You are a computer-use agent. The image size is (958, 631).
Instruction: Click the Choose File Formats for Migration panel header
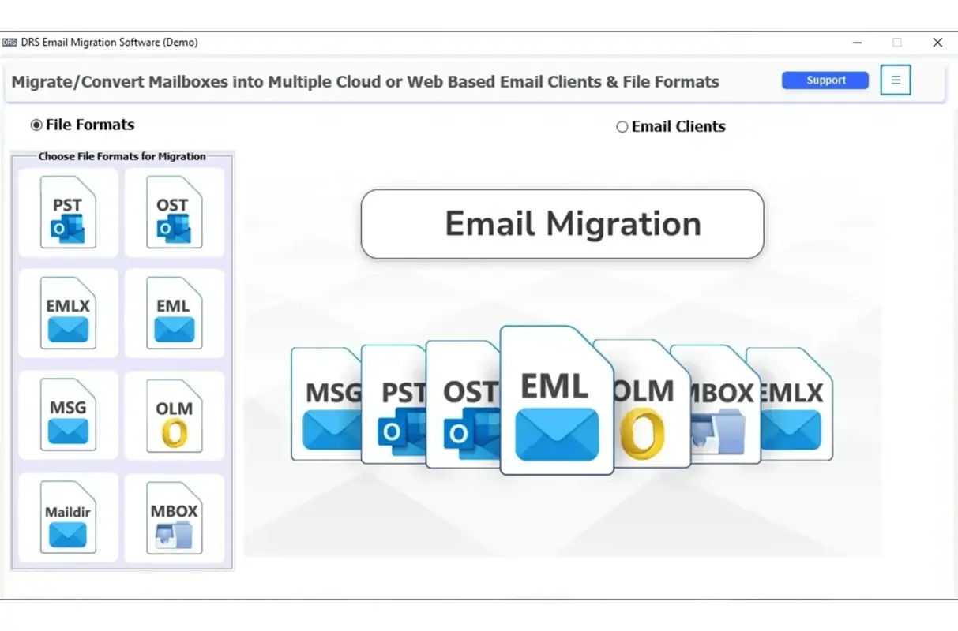click(x=122, y=156)
